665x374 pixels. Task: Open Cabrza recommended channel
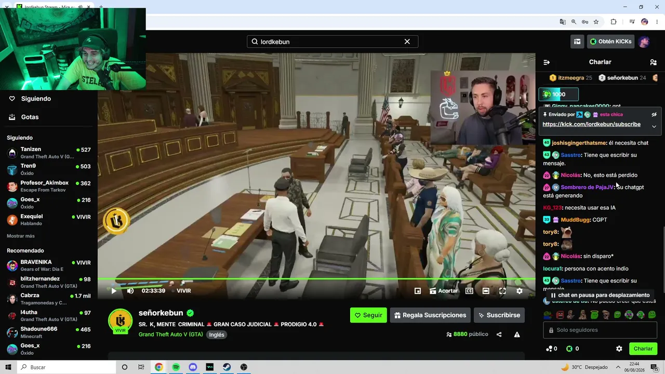49,299
